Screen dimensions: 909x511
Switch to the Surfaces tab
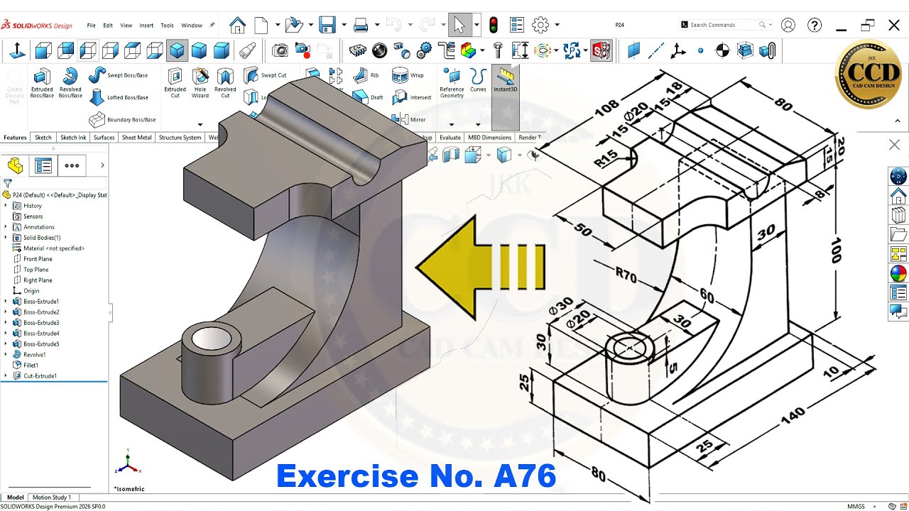coord(104,138)
